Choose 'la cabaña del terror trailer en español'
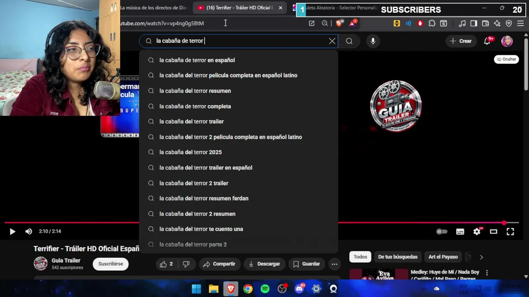Image resolution: width=529 pixels, height=297 pixels. 238,168
